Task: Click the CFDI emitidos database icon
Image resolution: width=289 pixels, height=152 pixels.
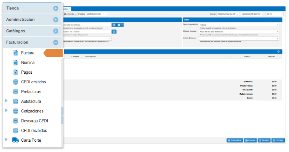Action: [16, 82]
